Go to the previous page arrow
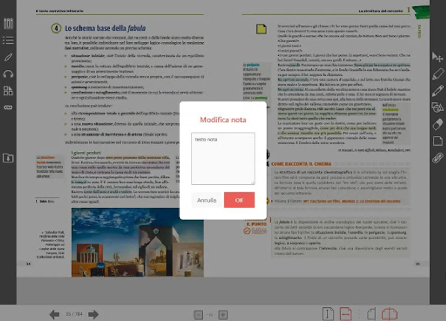The image size is (446, 321). point(54,314)
